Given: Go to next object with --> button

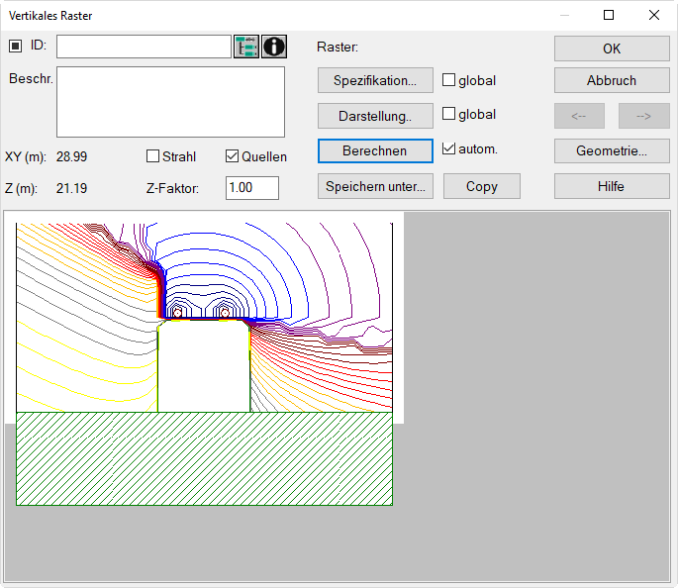Looking at the screenshot, I should [643, 116].
